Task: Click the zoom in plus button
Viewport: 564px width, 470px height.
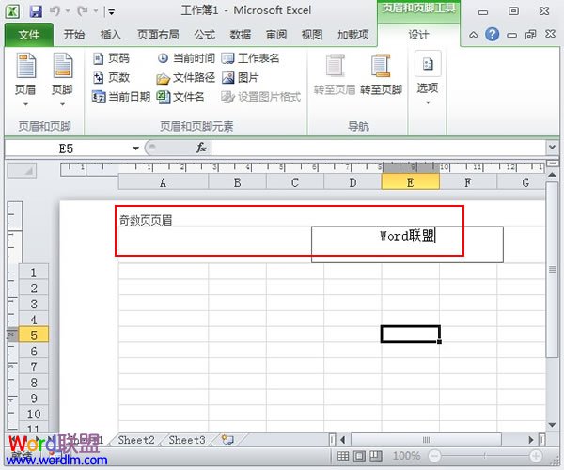Action: [x=536, y=456]
